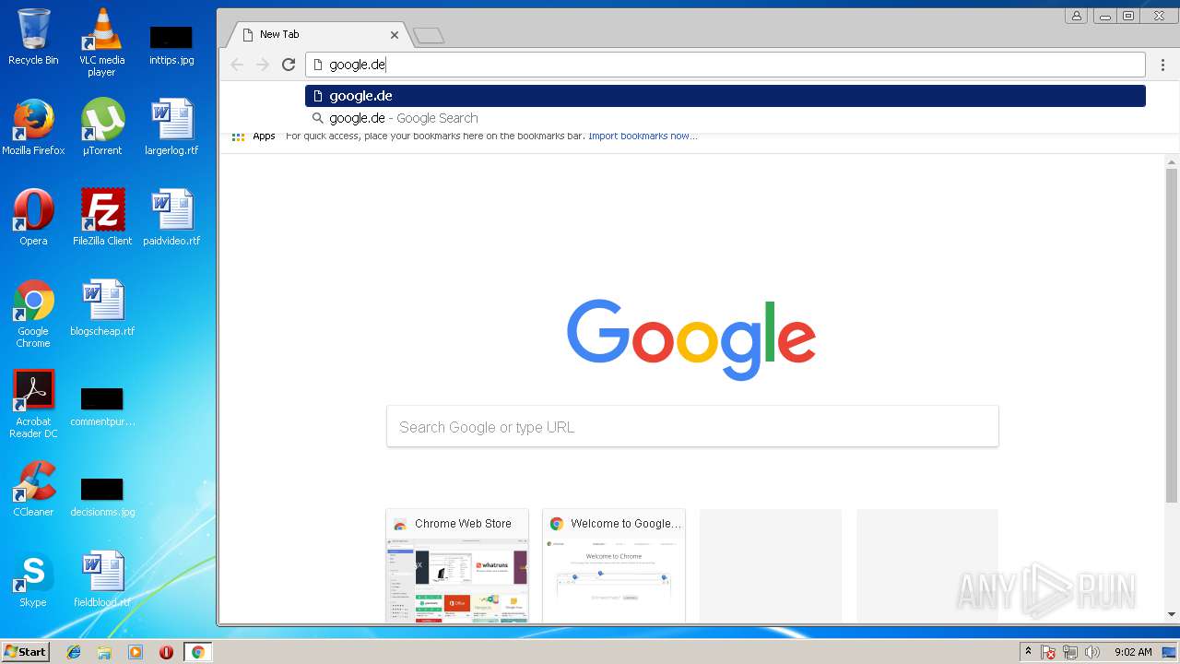Show hidden system tray icons
This screenshot has height=664, width=1180.
[x=1028, y=652]
